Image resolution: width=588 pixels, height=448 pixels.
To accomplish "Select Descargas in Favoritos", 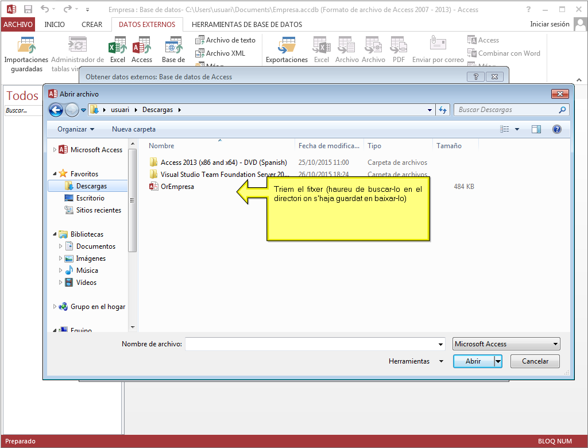I will click(88, 186).
